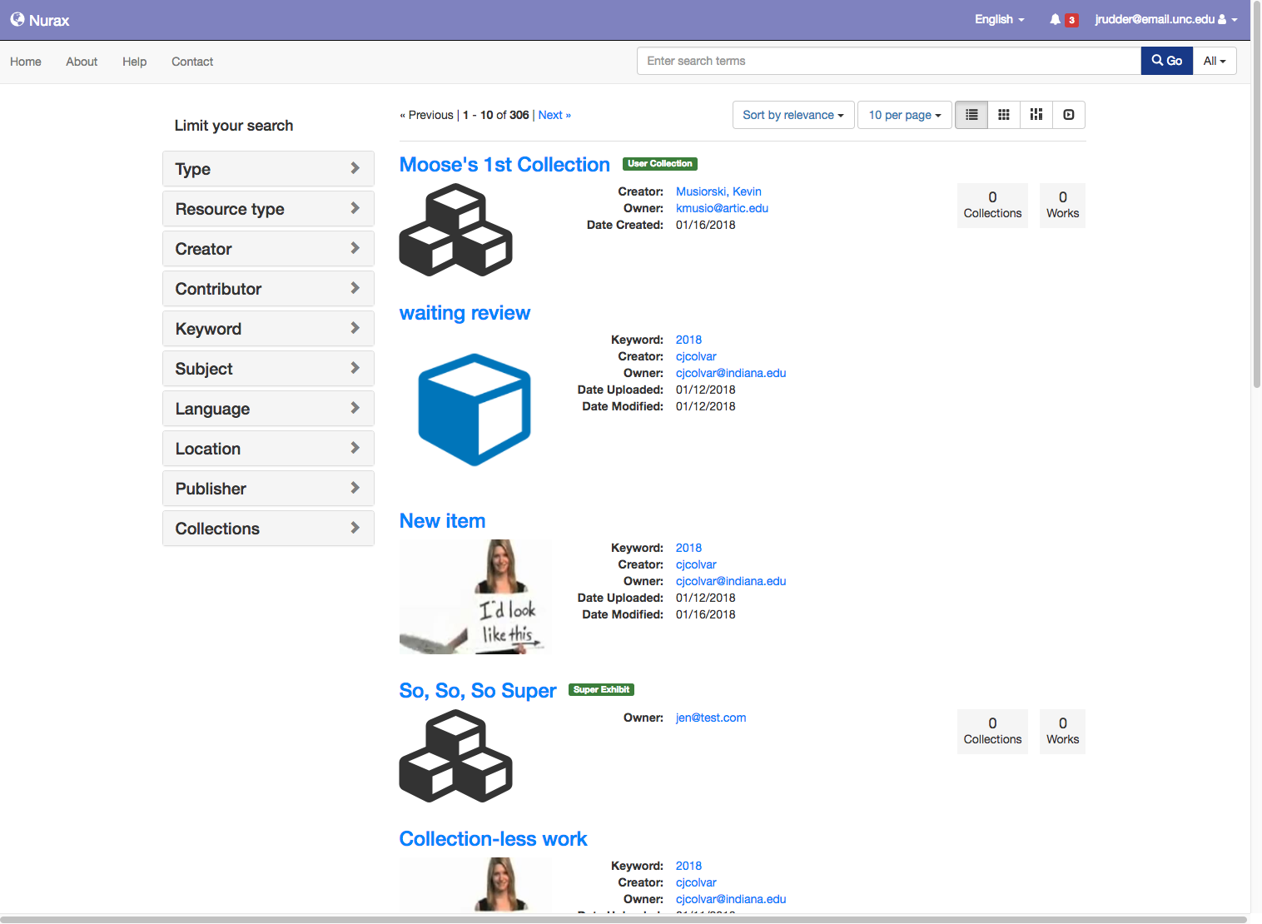1262x924 pixels.
Task: Expand the Contributor facet
Action: coord(268,289)
